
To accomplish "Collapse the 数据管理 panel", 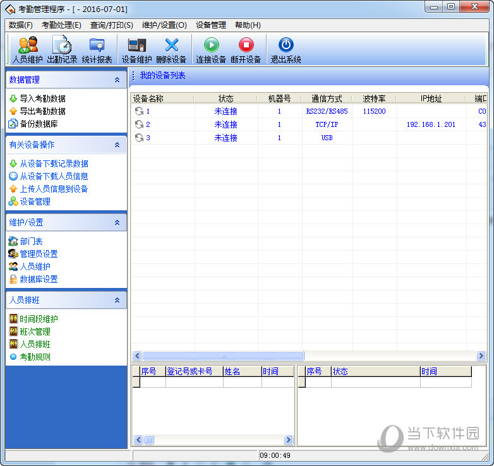I will point(117,80).
